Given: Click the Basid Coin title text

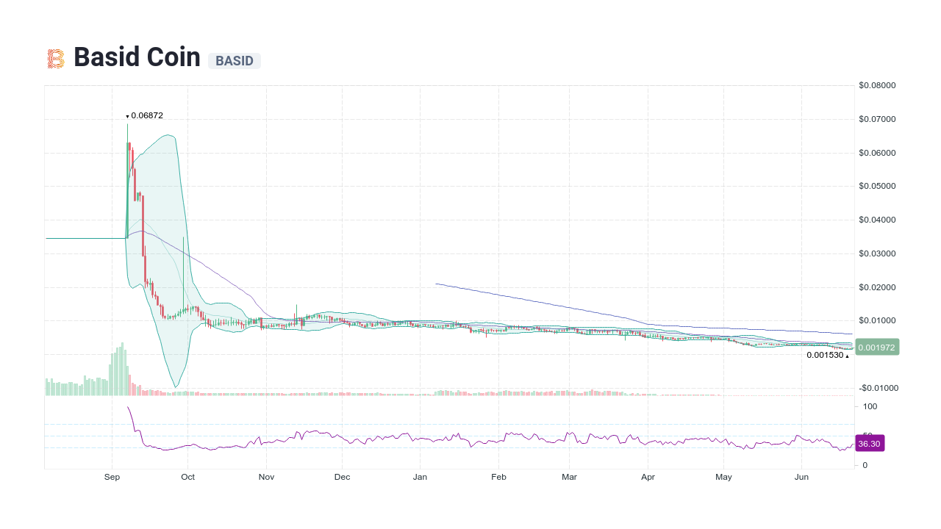Looking at the screenshot, I should click(137, 57).
